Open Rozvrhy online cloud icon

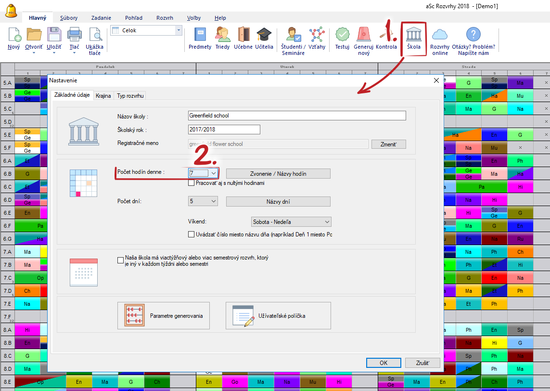[440, 35]
